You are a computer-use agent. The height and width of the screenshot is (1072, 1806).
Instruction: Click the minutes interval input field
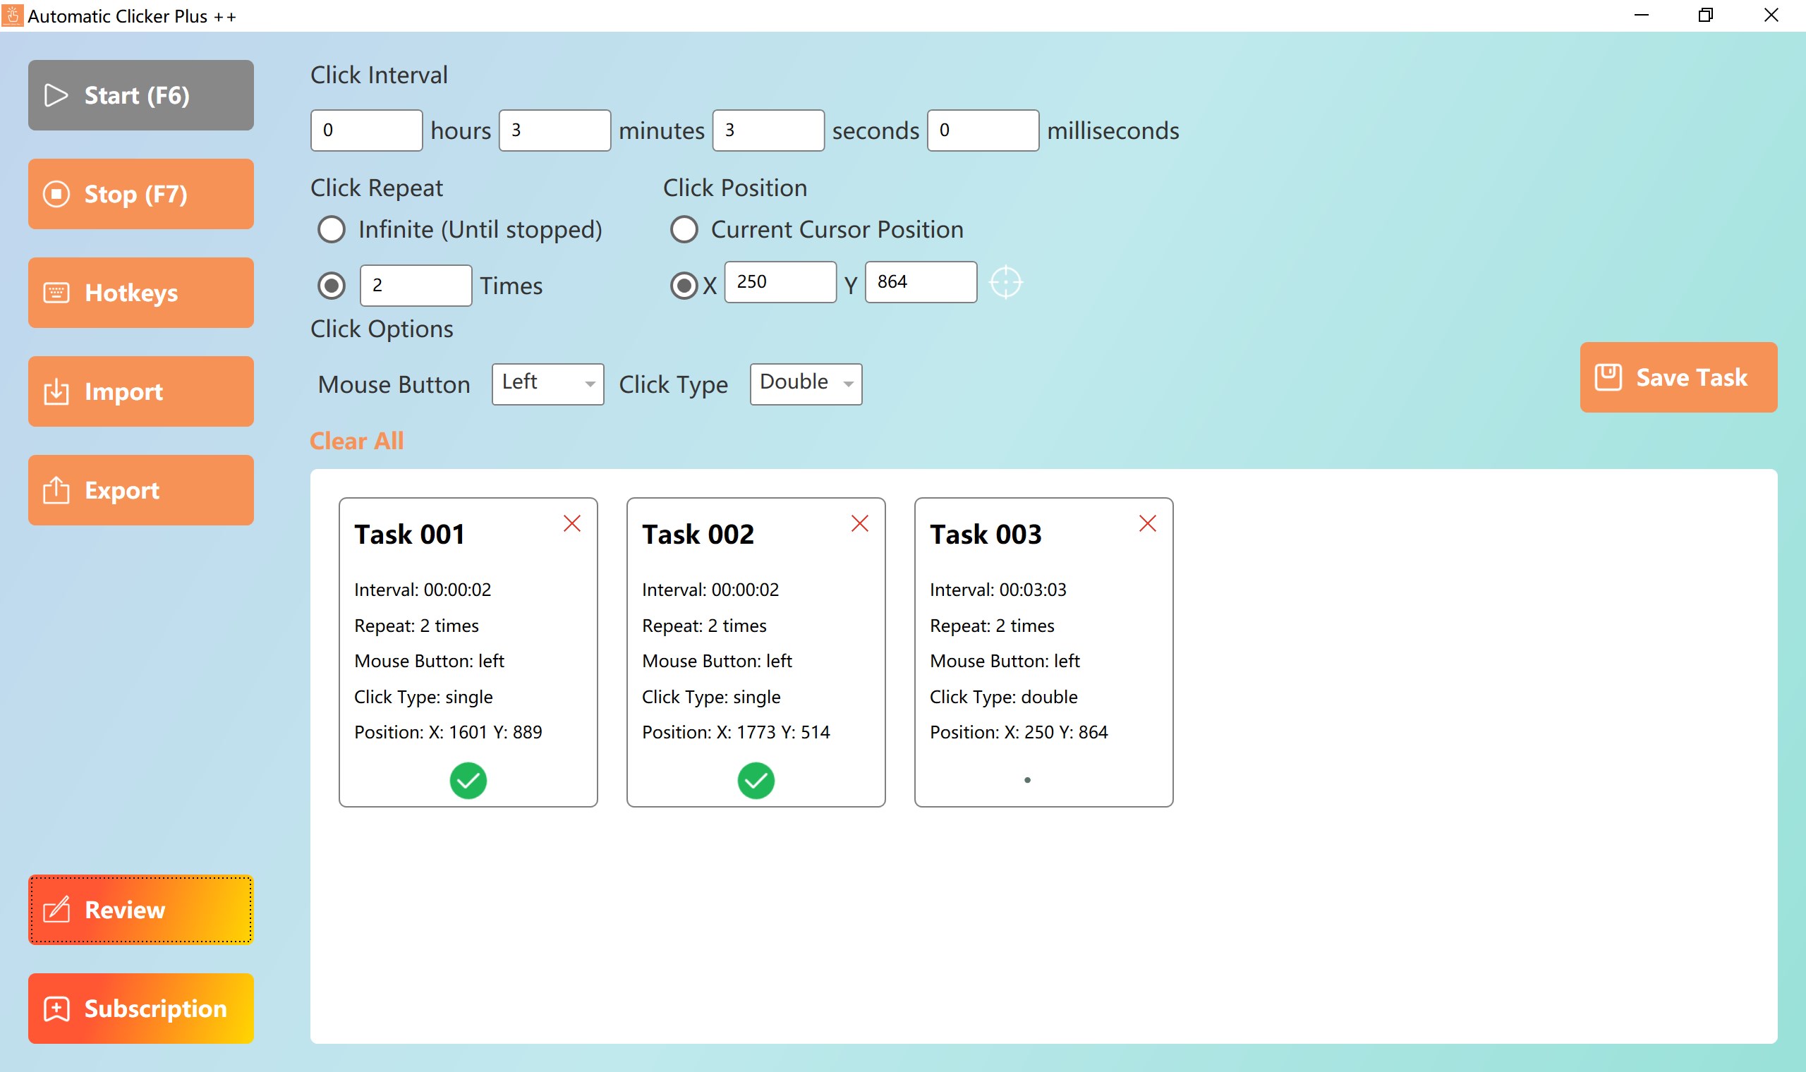coord(554,130)
